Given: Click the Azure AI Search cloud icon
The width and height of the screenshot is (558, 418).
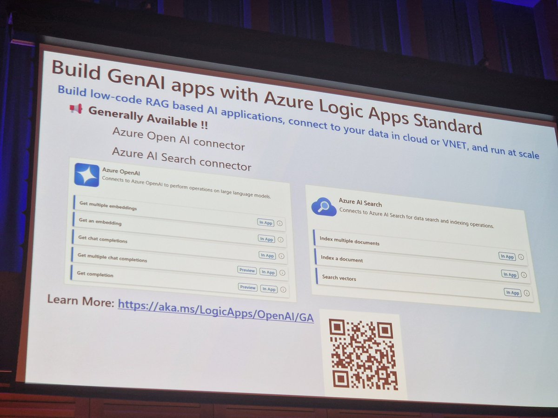Looking at the screenshot, I should tap(324, 206).
